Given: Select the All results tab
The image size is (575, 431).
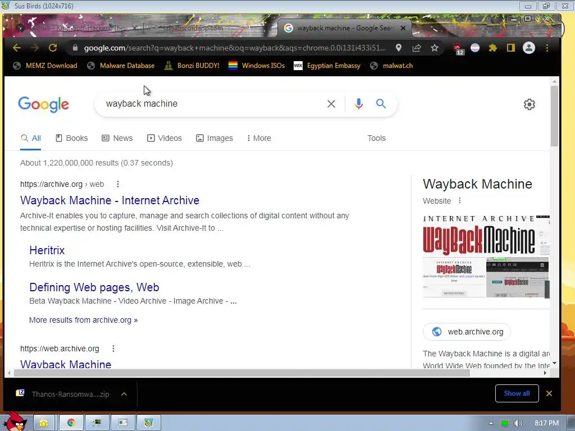Looking at the screenshot, I should pos(30,138).
